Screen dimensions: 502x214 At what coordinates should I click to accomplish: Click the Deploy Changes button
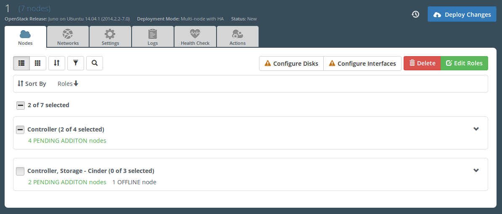coord(462,14)
